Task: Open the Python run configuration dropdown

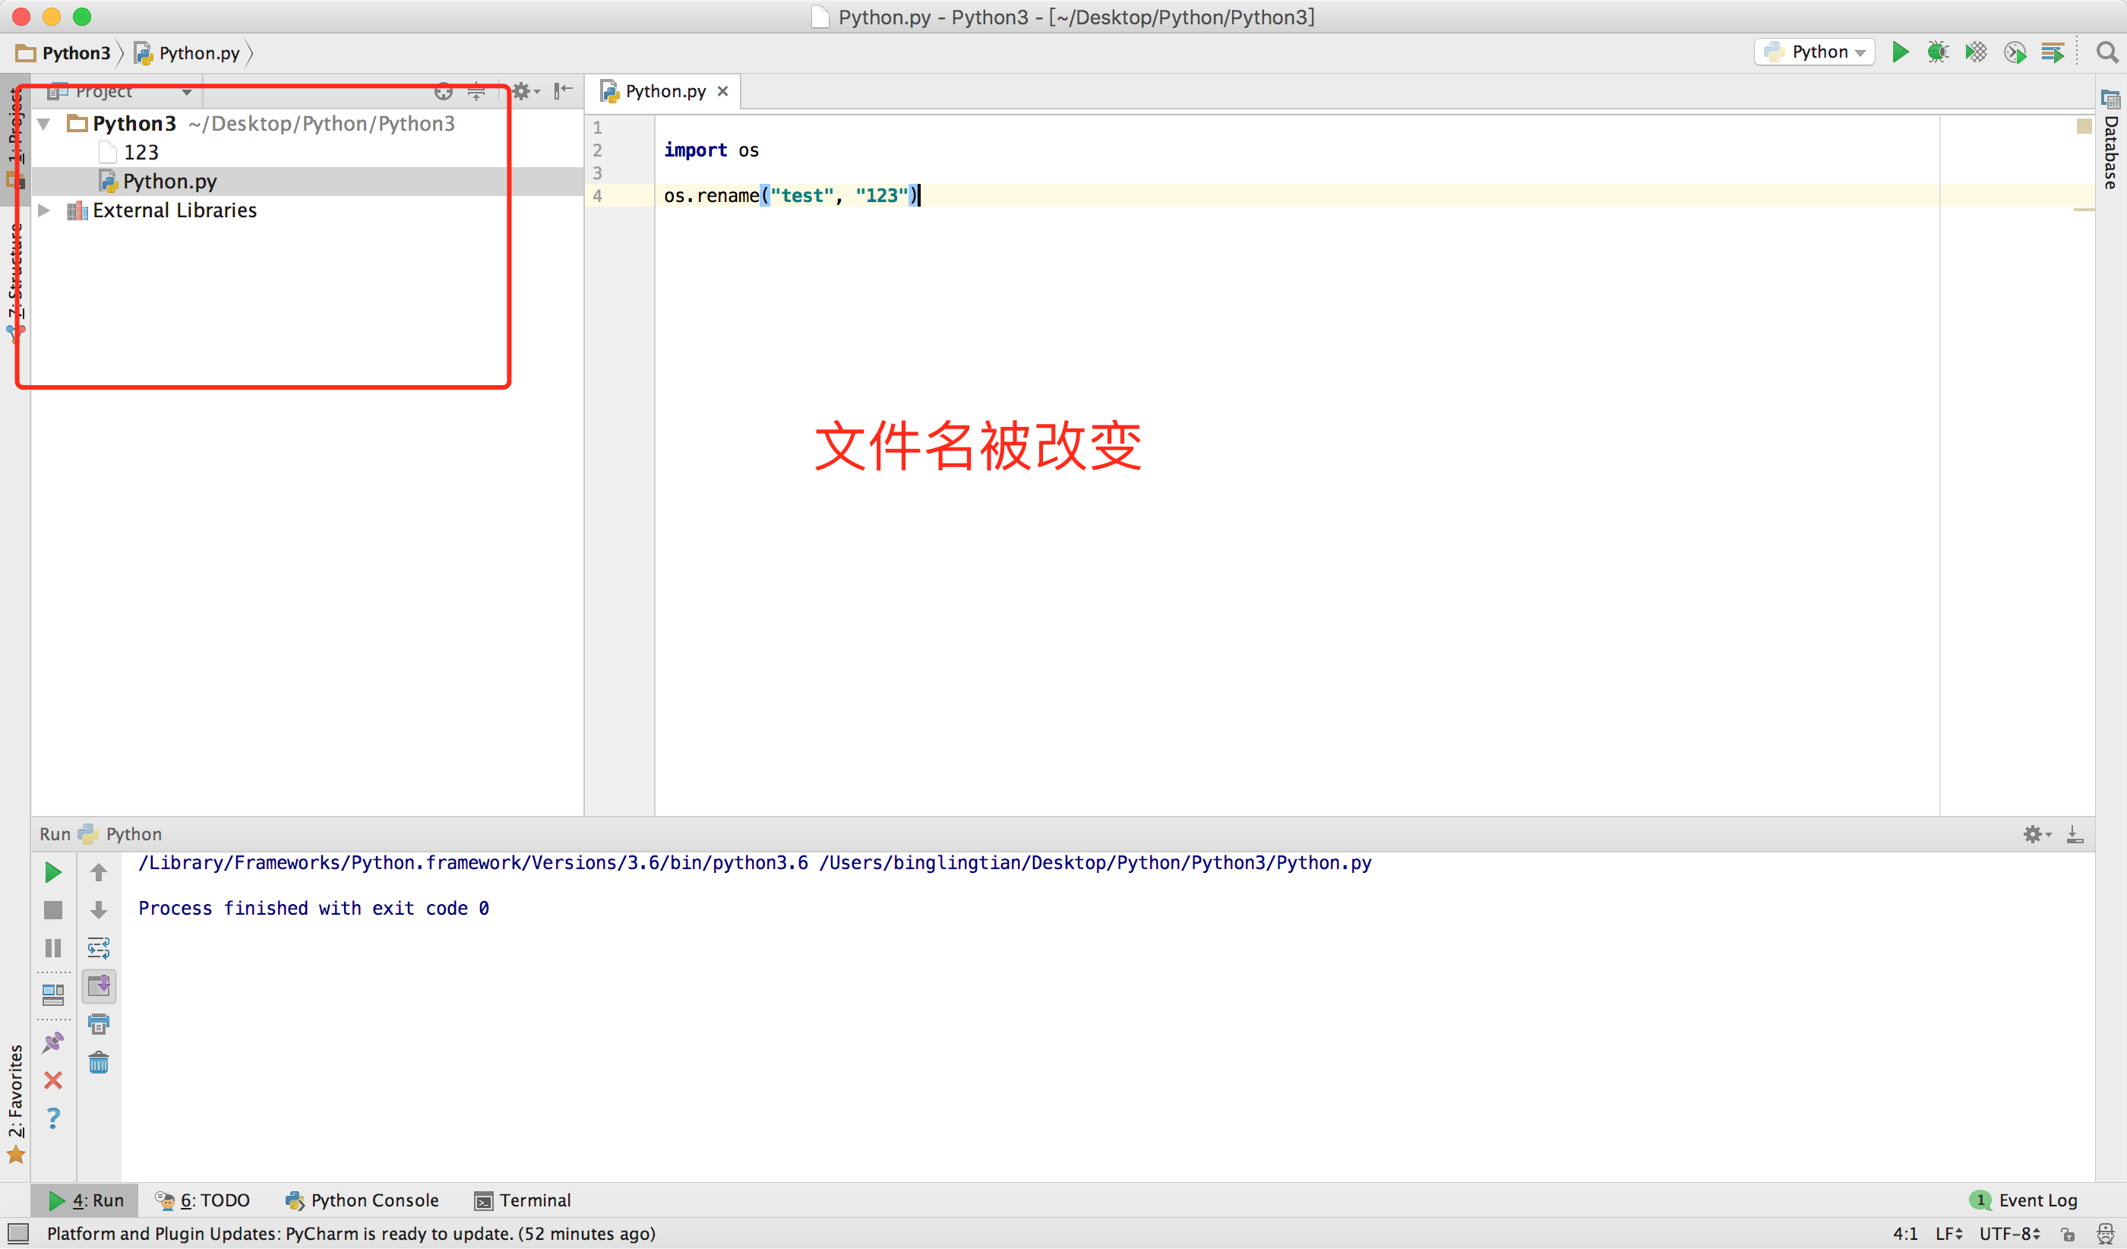Action: (1815, 52)
